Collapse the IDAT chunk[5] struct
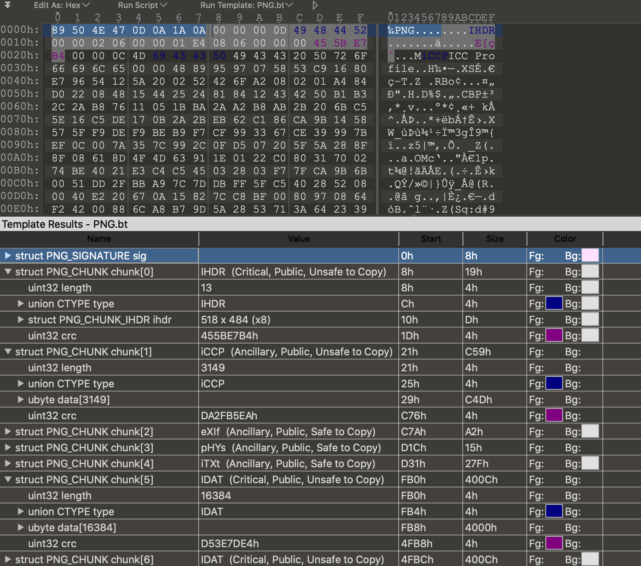641x566 pixels. [8, 480]
